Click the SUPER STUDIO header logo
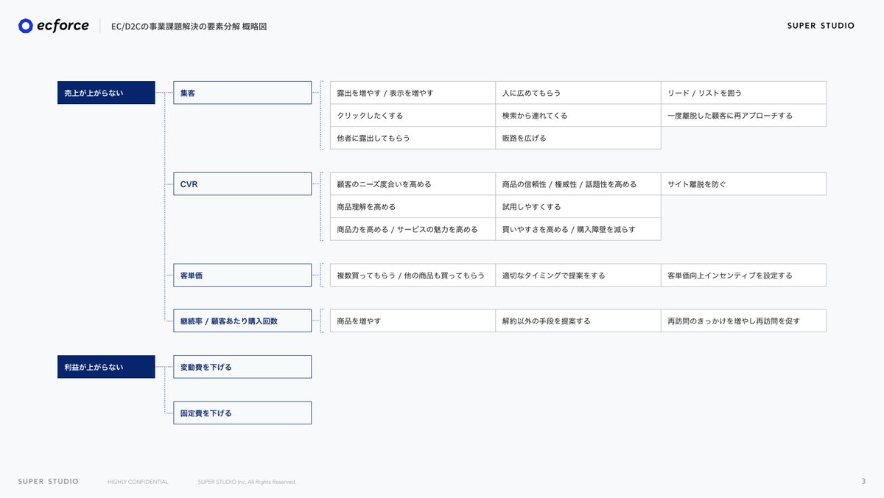 tap(821, 26)
